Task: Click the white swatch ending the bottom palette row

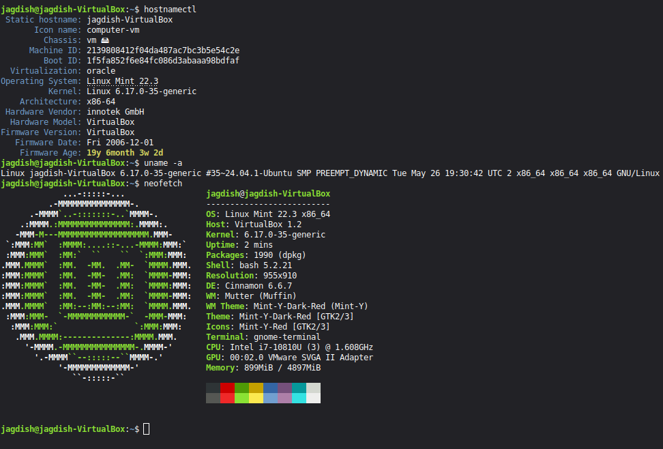Action: pyautogui.click(x=313, y=399)
